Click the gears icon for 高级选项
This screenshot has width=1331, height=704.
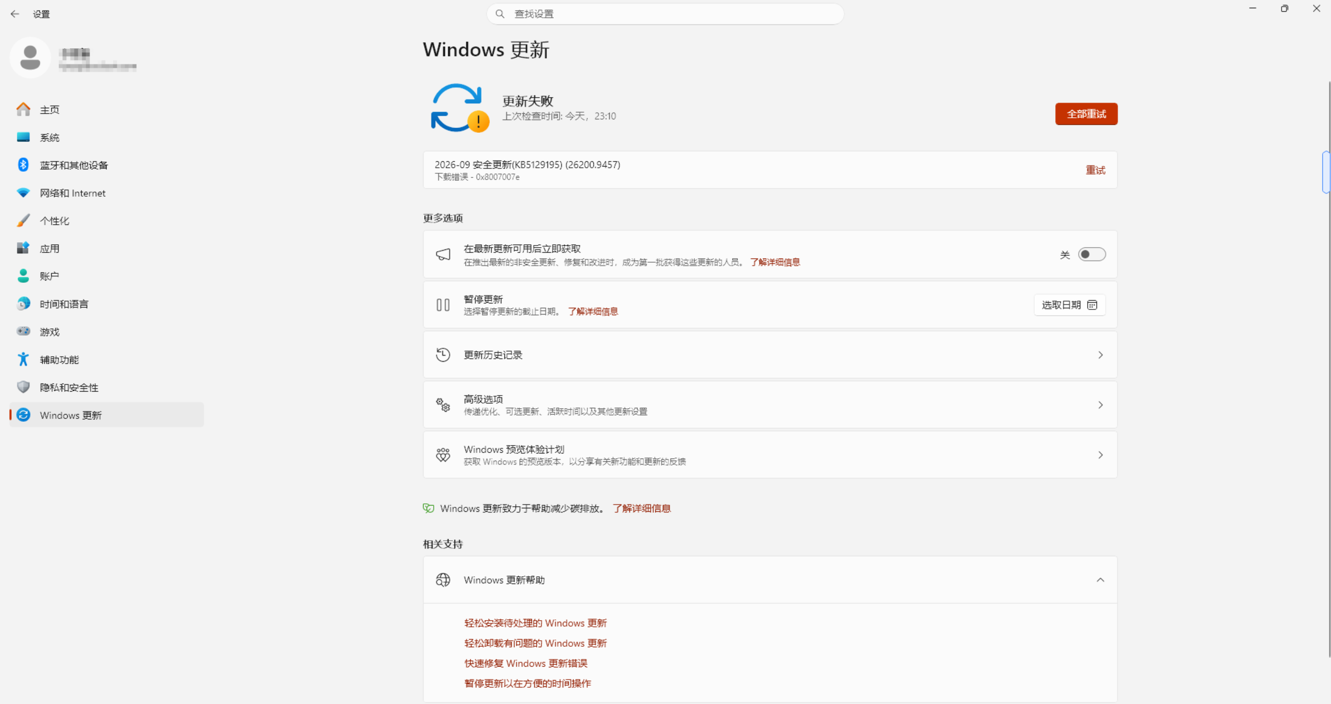coord(443,405)
